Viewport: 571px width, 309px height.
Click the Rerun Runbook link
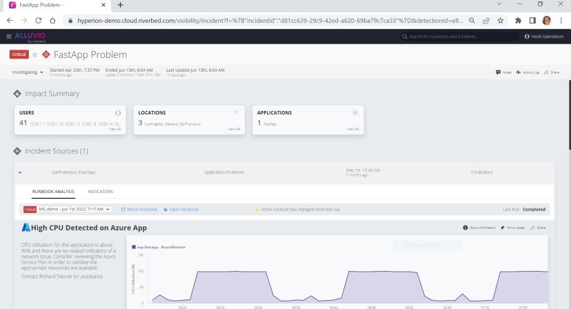click(x=140, y=209)
